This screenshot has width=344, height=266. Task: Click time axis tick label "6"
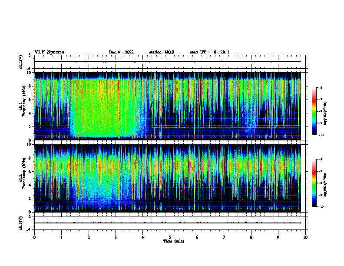197,237
